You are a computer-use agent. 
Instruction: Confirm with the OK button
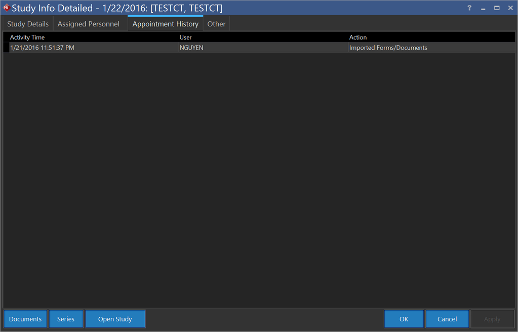pyautogui.click(x=404, y=319)
